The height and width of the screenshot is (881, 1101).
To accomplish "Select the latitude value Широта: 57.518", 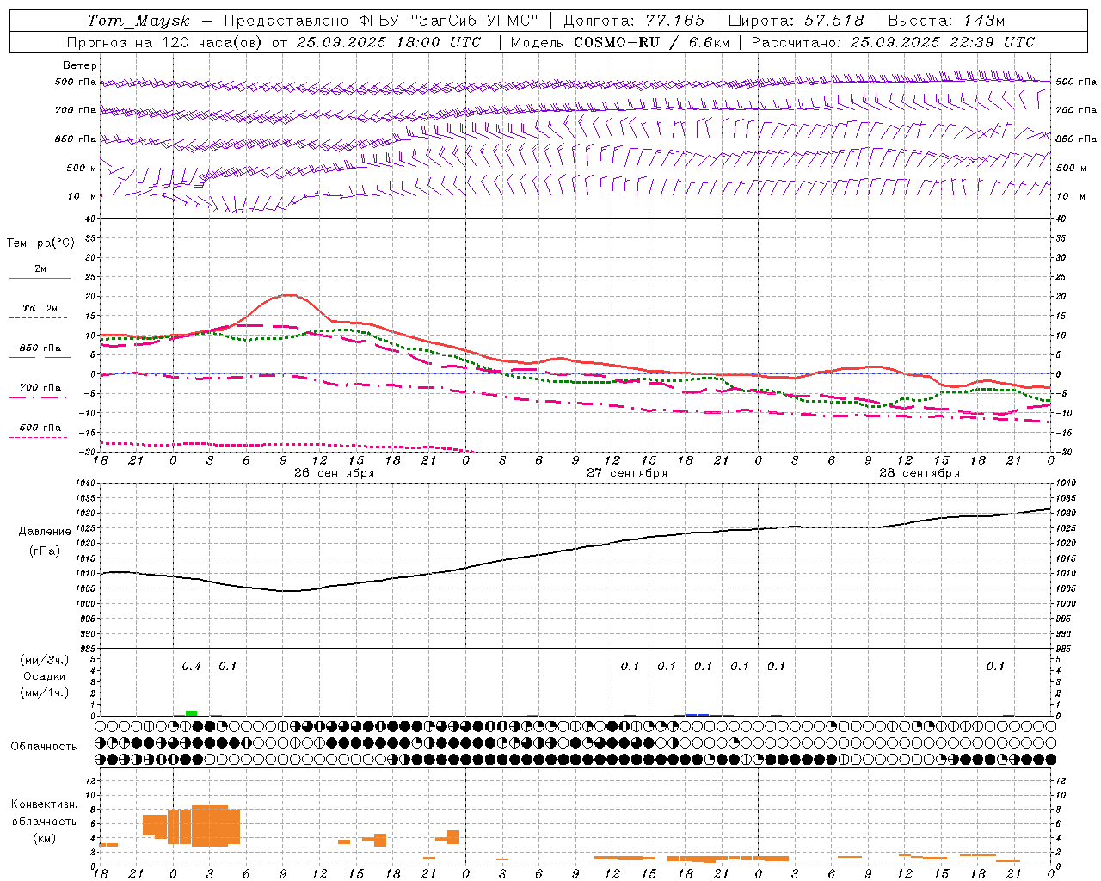I will point(796,21).
